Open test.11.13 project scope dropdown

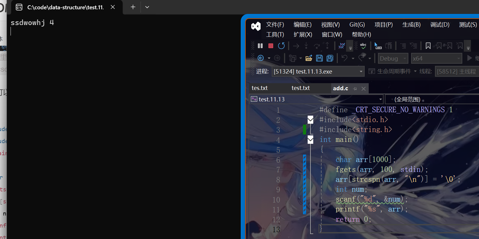(316, 99)
